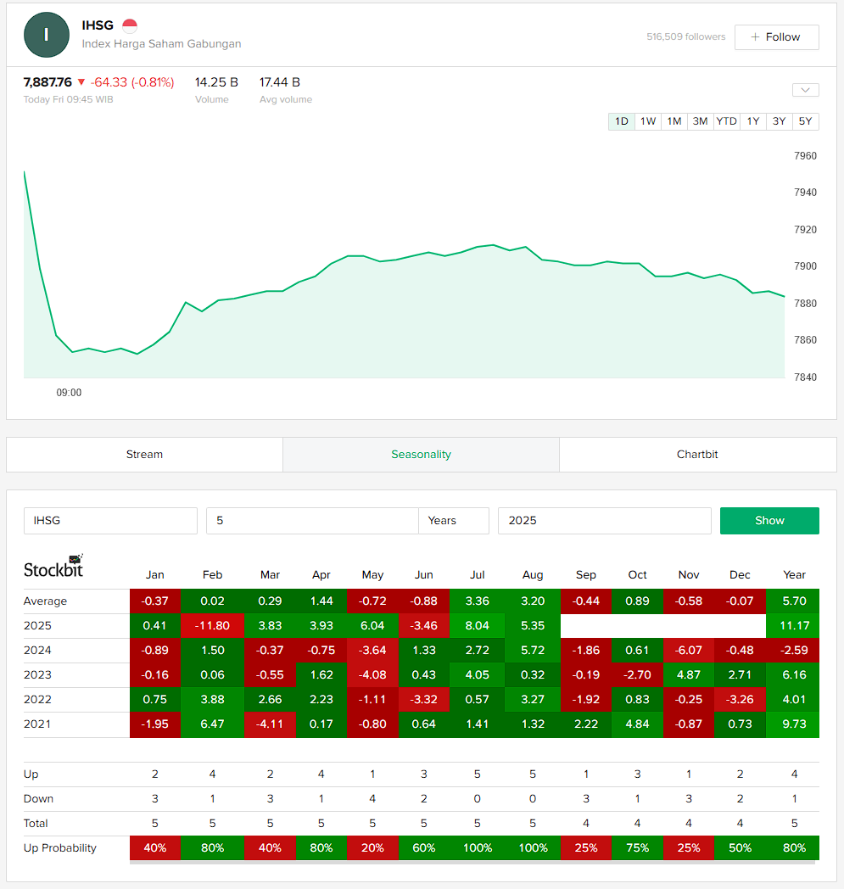
Task: Click the 2025 end-year field
Action: [604, 521]
